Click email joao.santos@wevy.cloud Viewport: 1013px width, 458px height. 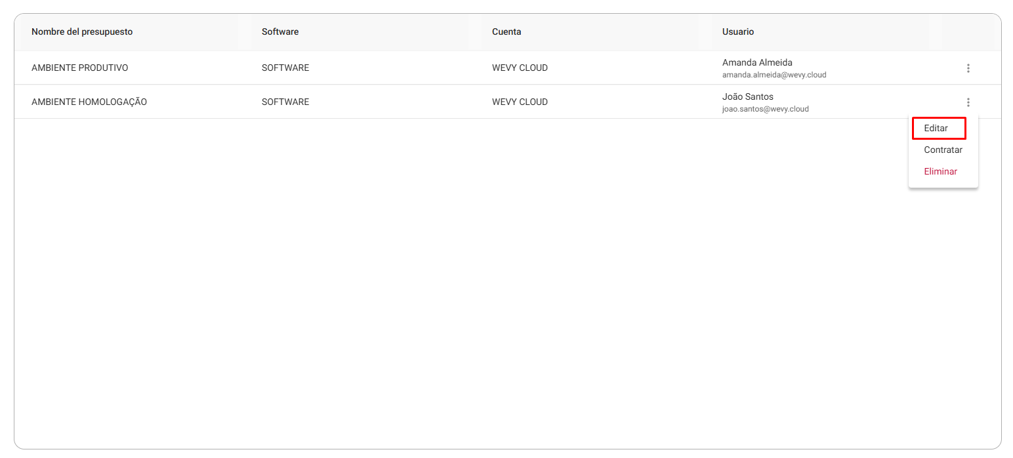pos(766,109)
